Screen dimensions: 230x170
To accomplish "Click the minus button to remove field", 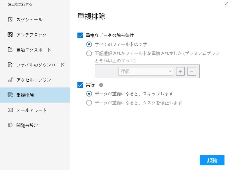I will pyautogui.click(x=192, y=71).
